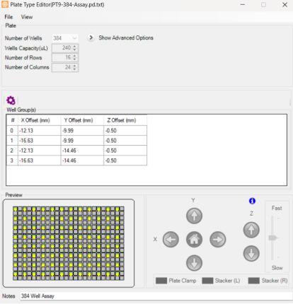
Task: Jog X axis right arrow
Action: pyautogui.click(x=218, y=240)
